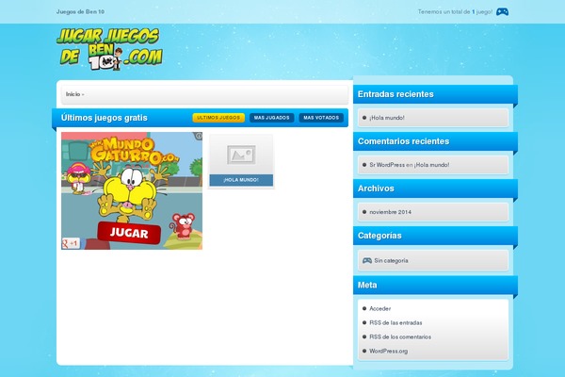Image resolution: width=565 pixels, height=377 pixels.
Task: Click the Sr WordPress commenter link
Action: click(x=387, y=165)
